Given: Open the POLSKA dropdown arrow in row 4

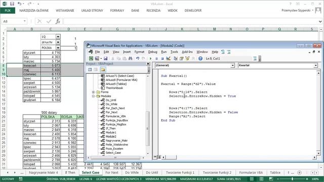Looking at the screenshot, I should [x=58, y=48].
